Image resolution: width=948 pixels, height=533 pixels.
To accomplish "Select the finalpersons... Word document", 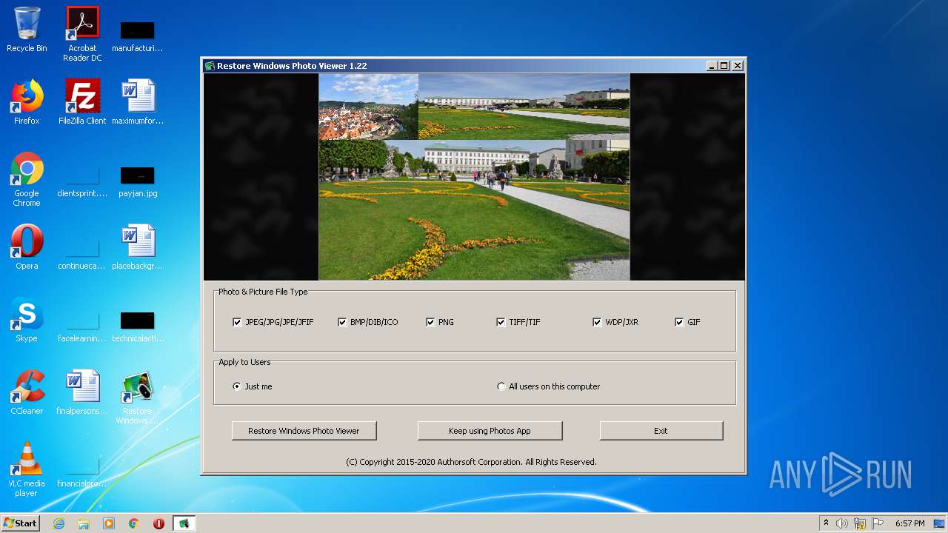I will (x=82, y=392).
